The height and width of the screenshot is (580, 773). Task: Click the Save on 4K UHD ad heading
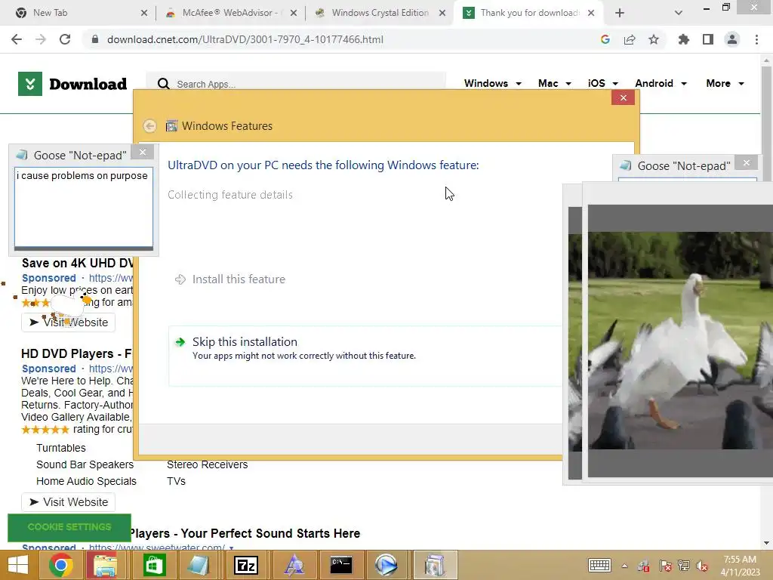click(78, 263)
